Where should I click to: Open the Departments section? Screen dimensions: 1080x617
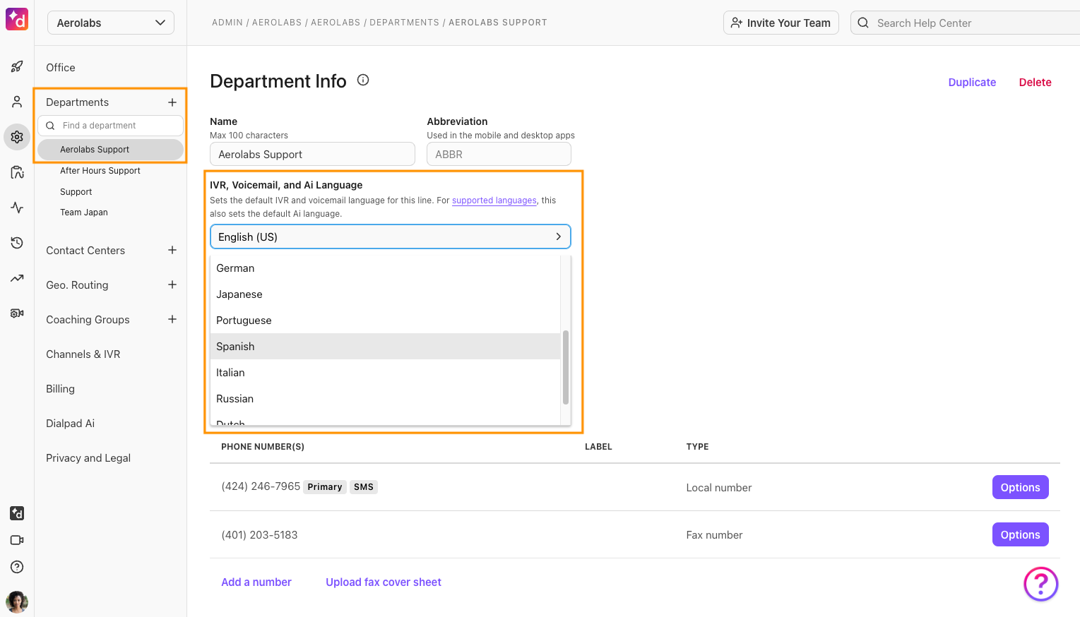point(78,102)
